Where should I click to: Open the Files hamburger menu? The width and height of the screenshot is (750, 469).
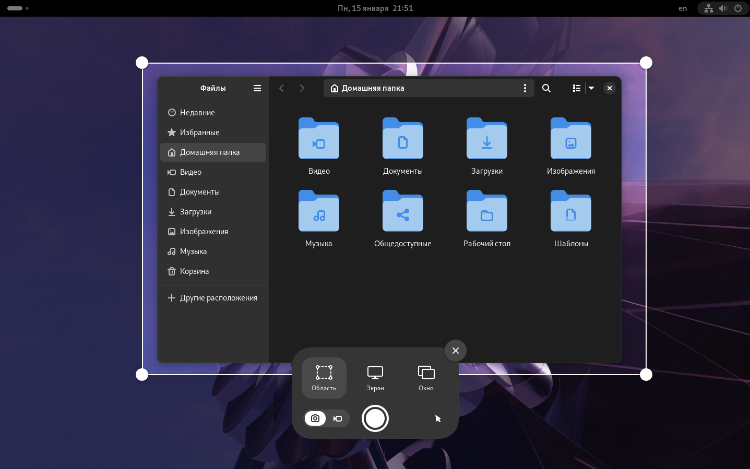click(x=257, y=88)
